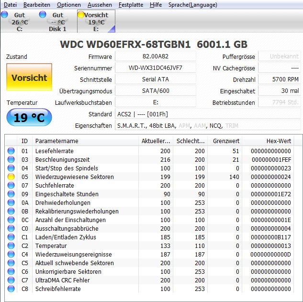Click the status icon for Drehwiederholungen

point(11,202)
